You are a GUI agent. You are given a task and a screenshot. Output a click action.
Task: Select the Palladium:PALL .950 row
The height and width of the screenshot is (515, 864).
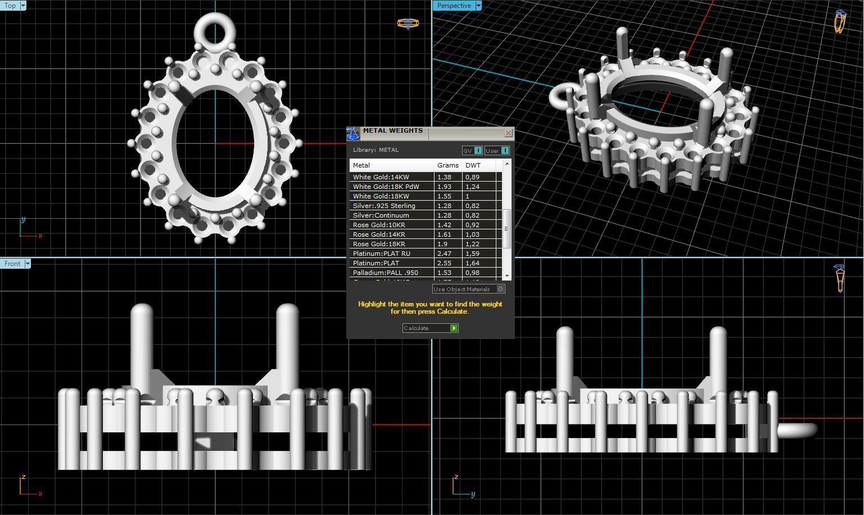(426, 273)
